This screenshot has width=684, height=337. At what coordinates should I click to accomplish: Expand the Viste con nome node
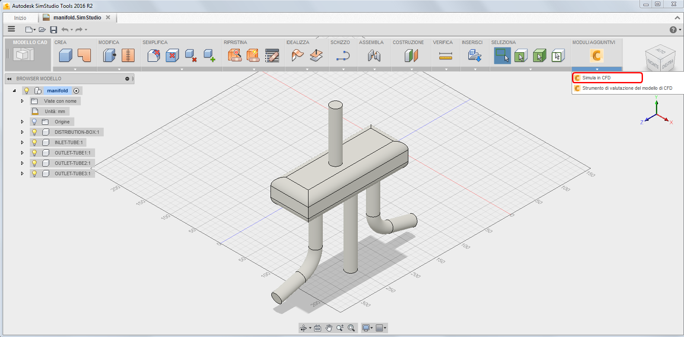22,101
